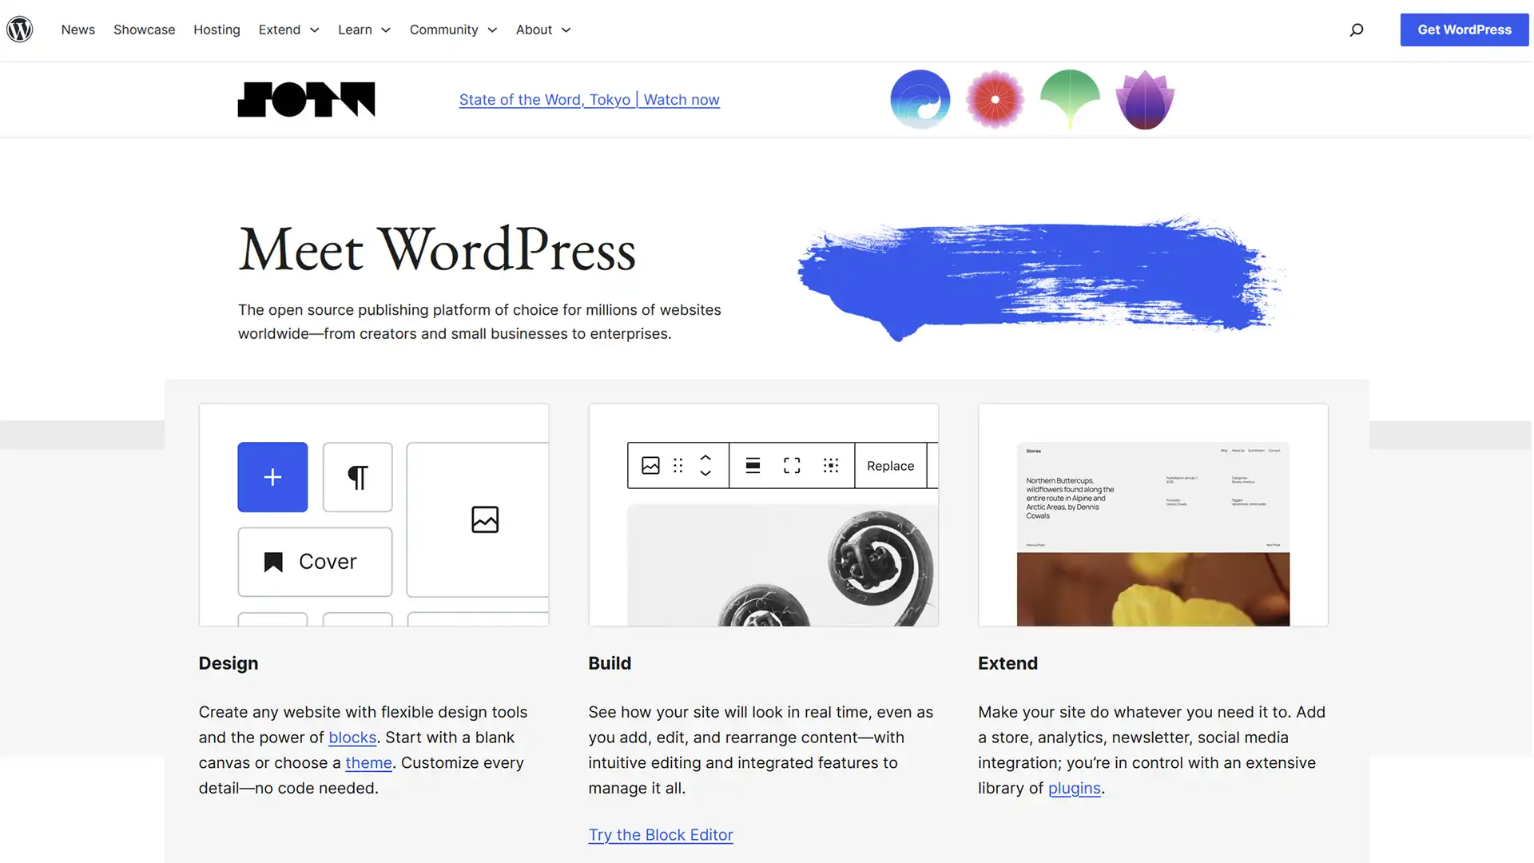Image resolution: width=1534 pixels, height=863 pixels.
Task: Click the green ginkgo leaf icon
Action: pyautogui.click(x=1070, y=99)
